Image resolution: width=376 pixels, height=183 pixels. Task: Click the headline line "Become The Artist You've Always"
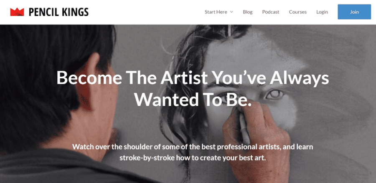coord(193,78)
